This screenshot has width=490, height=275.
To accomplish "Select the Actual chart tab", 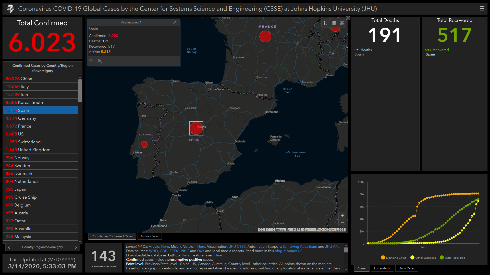I will [x=362, y=268].
